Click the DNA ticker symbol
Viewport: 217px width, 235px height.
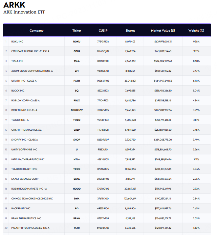tap(77, 199)
